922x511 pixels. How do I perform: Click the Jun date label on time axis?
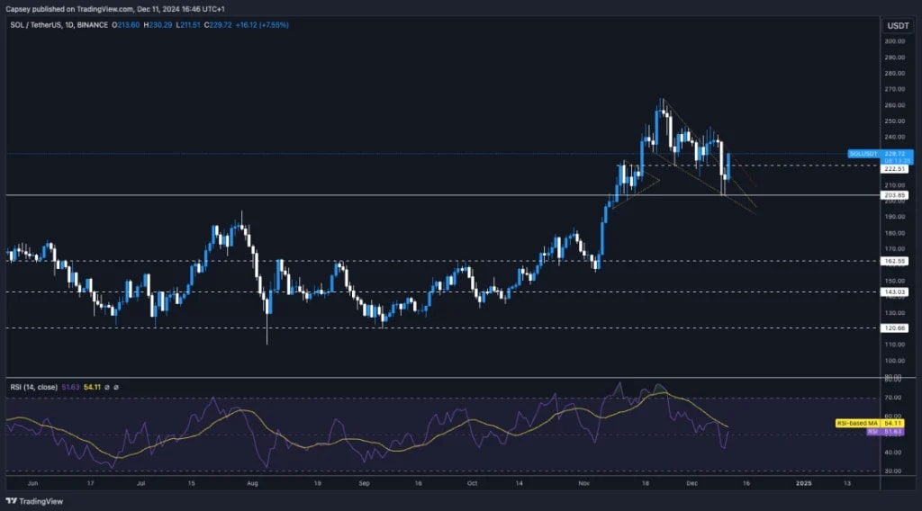click(x=32, y=483)
